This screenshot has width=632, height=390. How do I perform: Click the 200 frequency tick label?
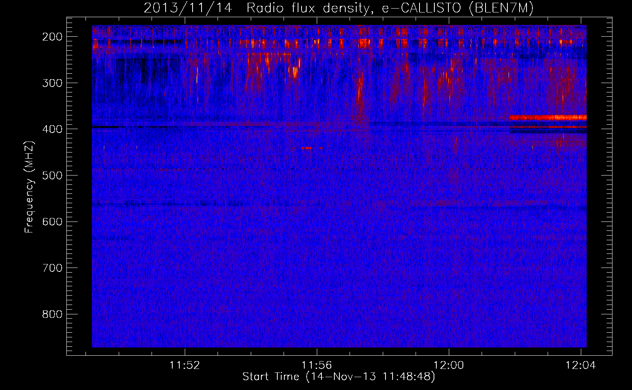click(x=52, y=37)
